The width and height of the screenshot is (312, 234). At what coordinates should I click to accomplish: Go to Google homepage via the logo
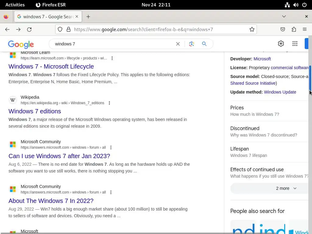pyautogui.click(x=21, y=44)
